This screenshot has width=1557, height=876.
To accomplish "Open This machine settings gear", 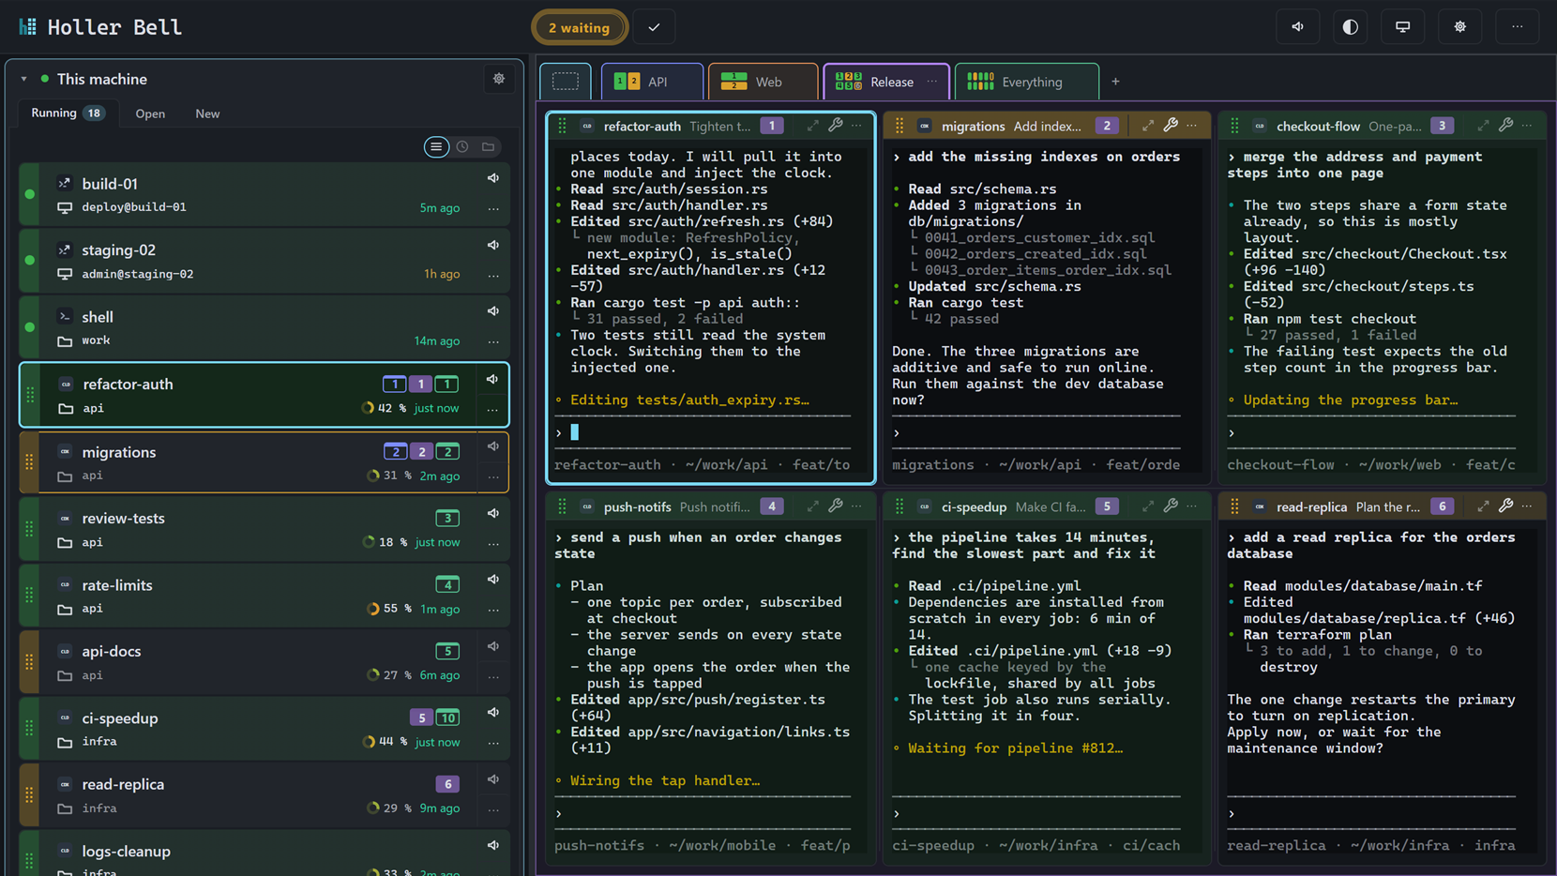I will pos(499,79).
